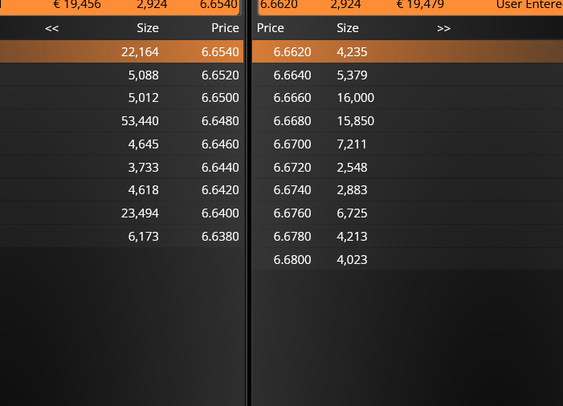The image size is (563, 406).
Task: Click the ask Price column header
Action: click(271, 28)
